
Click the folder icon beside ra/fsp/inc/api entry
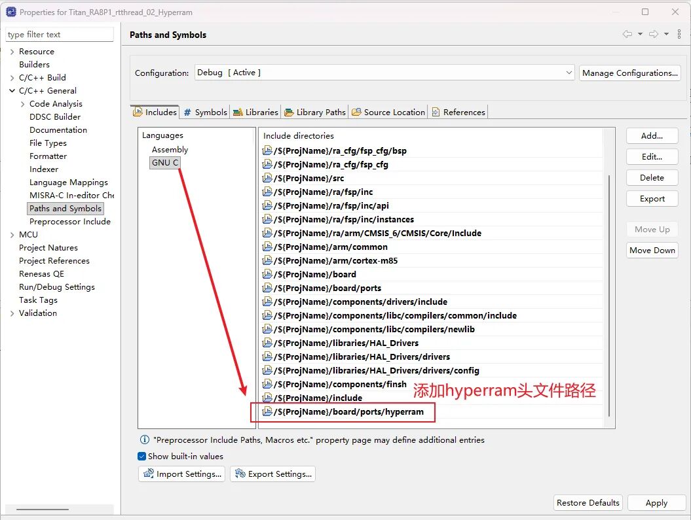coord(267,206)
